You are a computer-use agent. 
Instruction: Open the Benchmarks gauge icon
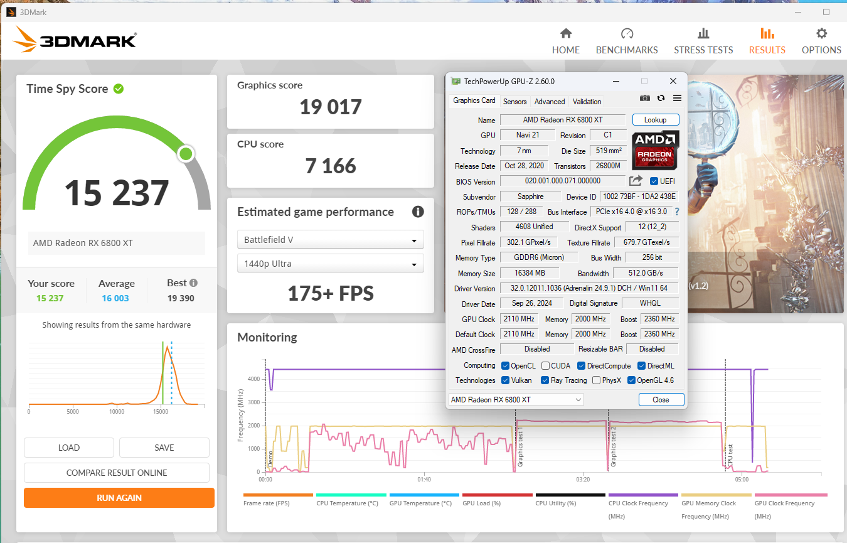tap(627, 34)
